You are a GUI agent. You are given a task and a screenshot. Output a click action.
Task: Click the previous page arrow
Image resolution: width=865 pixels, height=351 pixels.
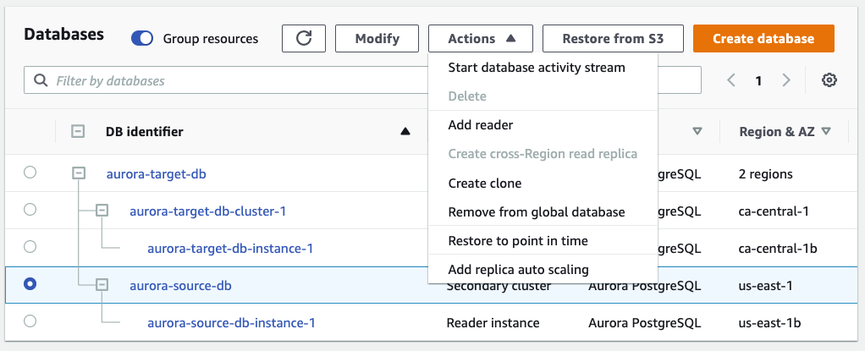click(731, 80)
